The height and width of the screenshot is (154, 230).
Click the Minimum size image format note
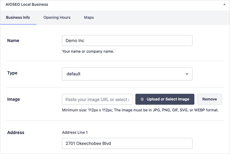click(140, 110)
